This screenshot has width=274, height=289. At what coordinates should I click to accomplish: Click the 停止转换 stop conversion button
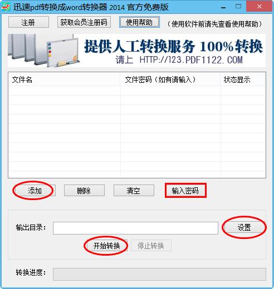point(151,246)
